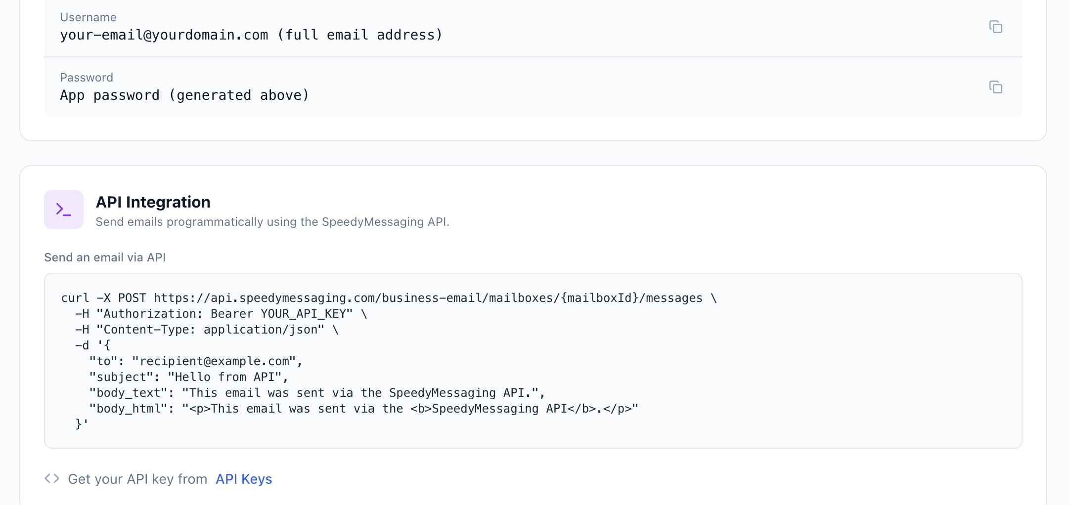The image size is (1069, 505).
Task: Click the body_html line in the code
Action: coord(364,409)
